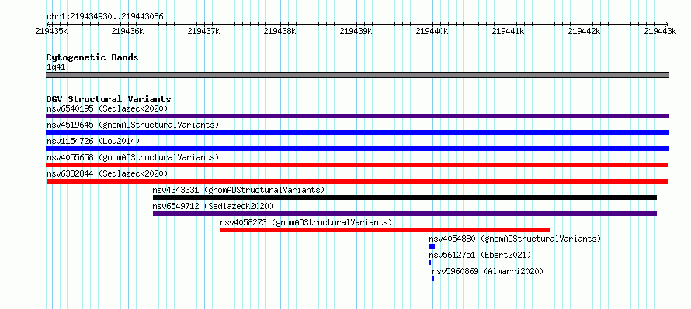Click the tiny blue nsv5960869 variant mark
The width and height of the screenshot is (691, 309).
(x=433, y=279)
